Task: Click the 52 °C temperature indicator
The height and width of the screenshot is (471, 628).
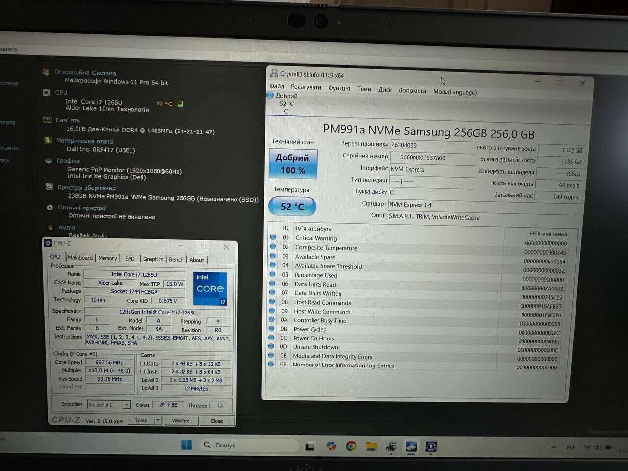Action: [292, 207]
